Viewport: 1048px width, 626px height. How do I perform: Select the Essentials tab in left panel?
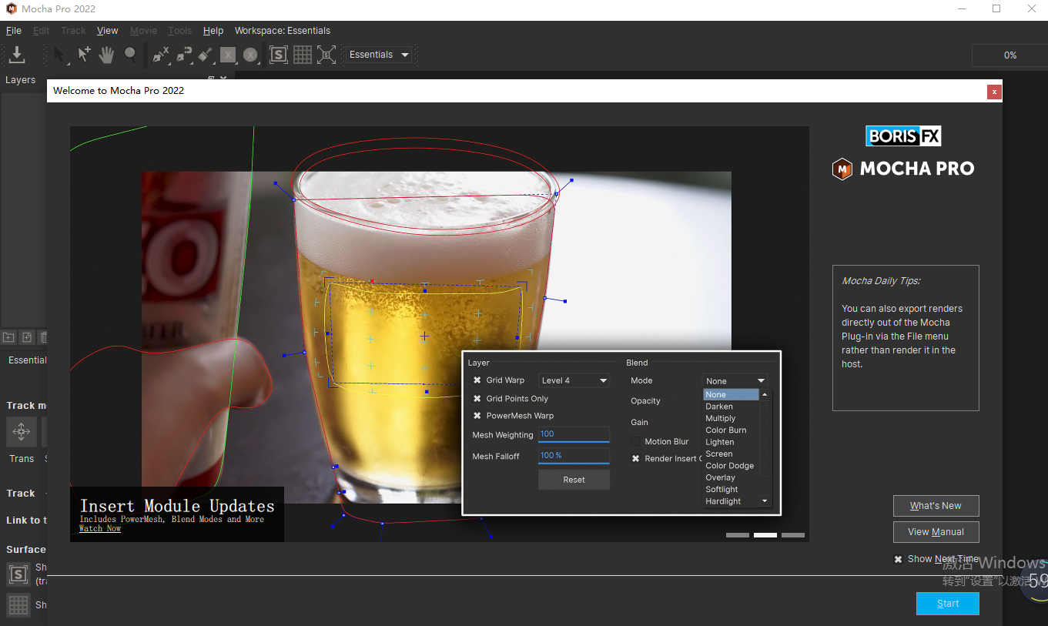click(x=27, y=360)
